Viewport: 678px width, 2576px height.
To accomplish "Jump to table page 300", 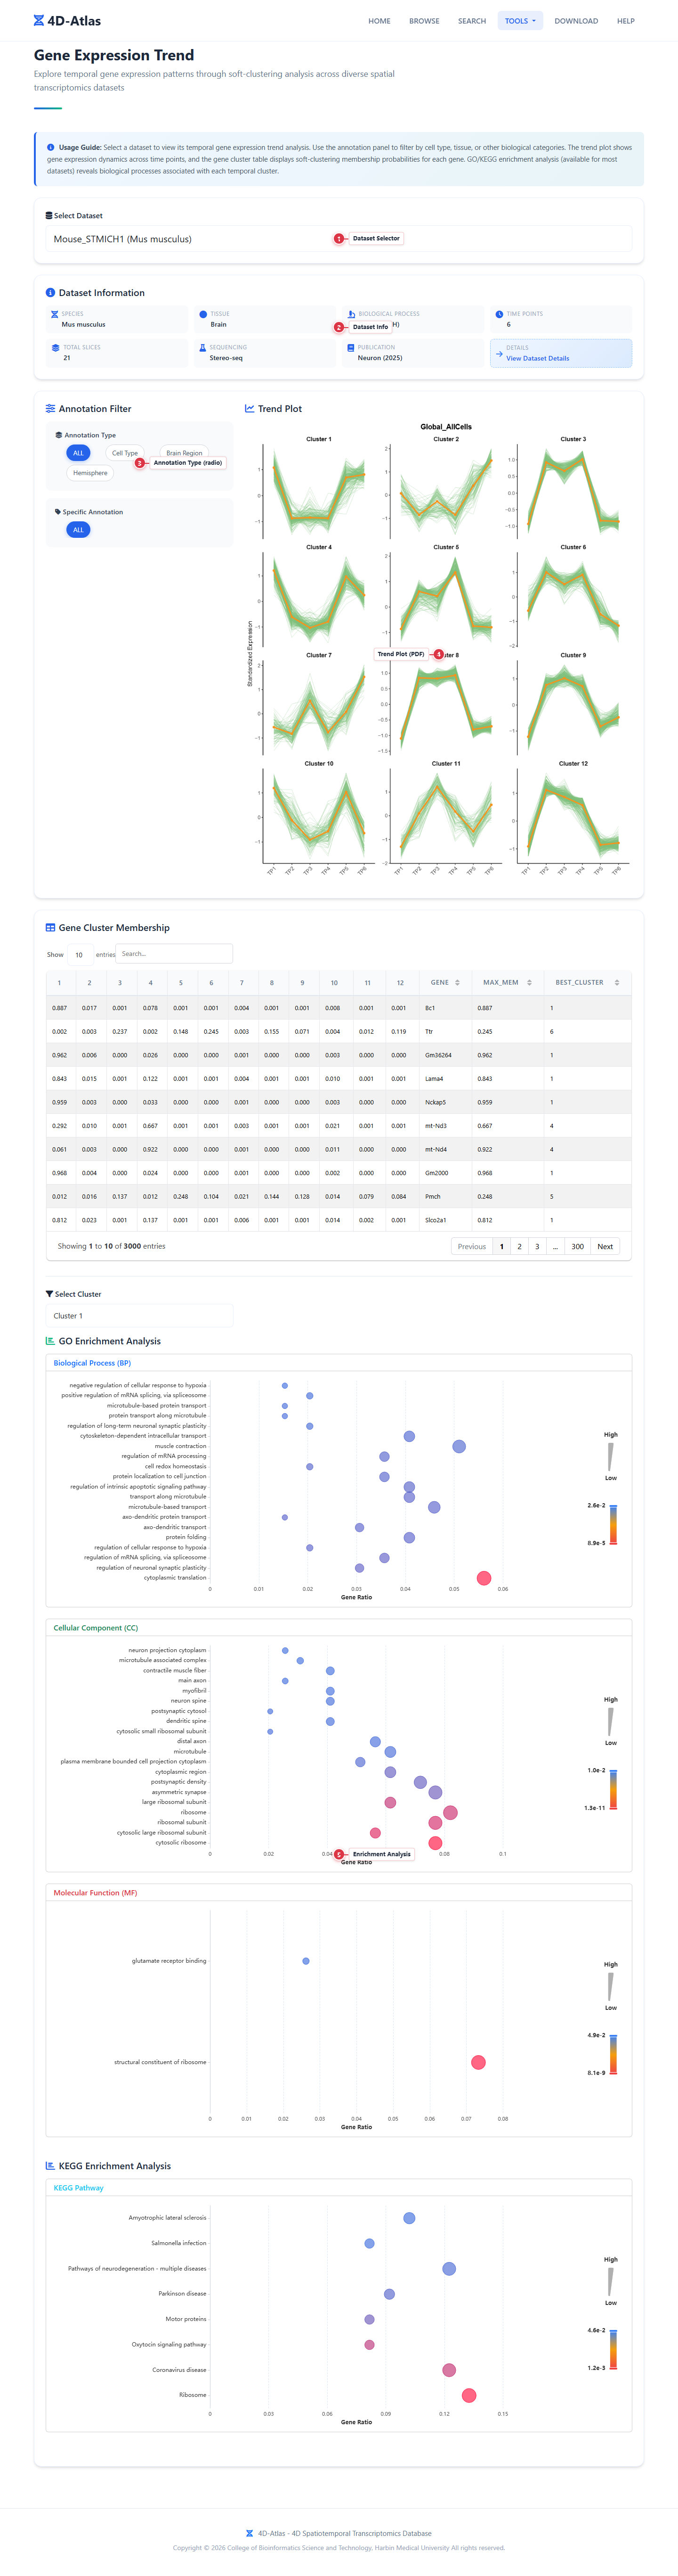I will point(577,1246).
